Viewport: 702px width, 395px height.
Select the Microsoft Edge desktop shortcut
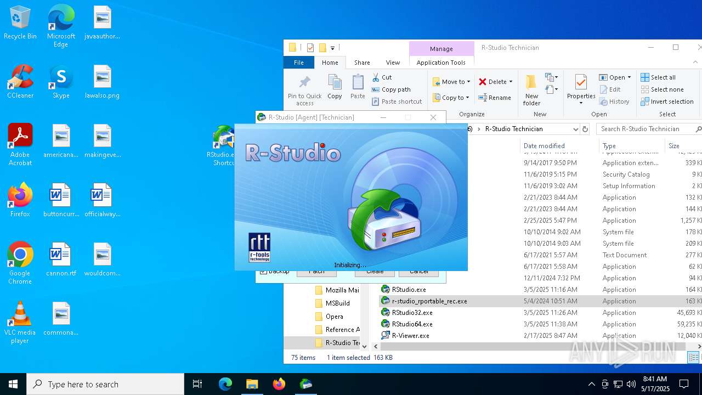(x=61, y=26)
